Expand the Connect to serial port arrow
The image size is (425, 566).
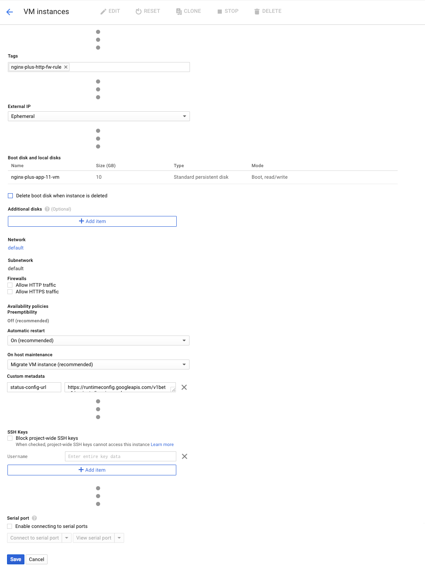[67, 538]
